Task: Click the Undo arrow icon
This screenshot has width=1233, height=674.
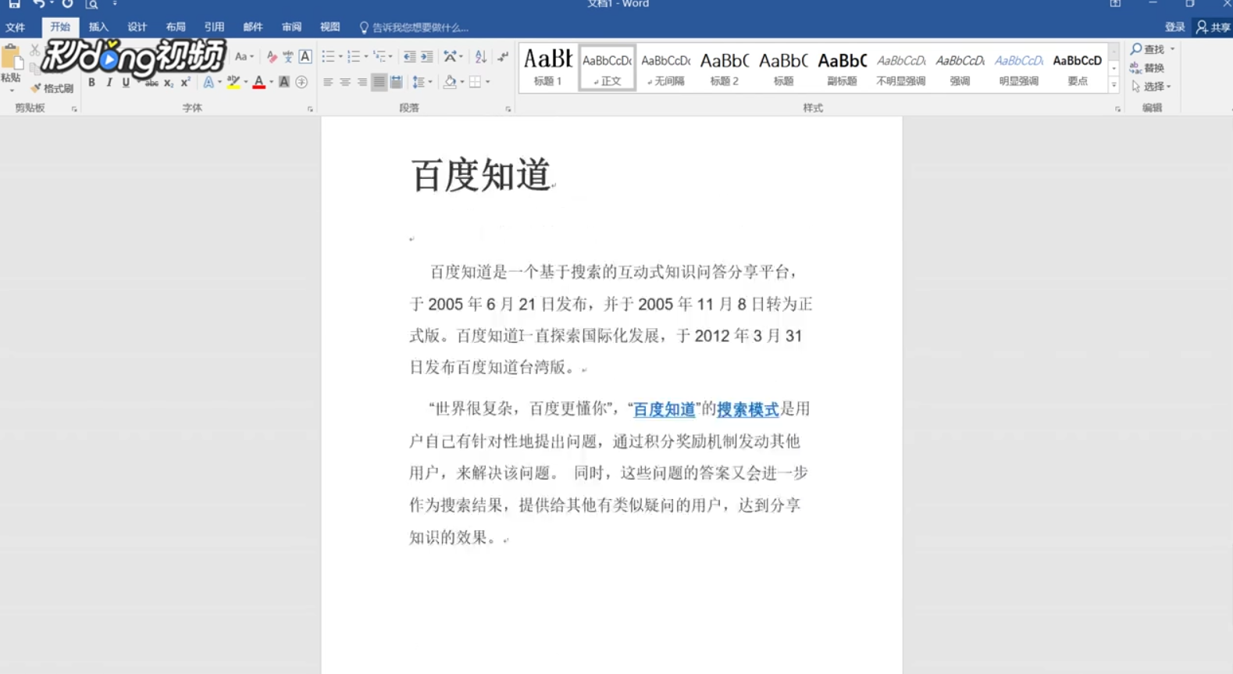Action: (x=38, y=4)
